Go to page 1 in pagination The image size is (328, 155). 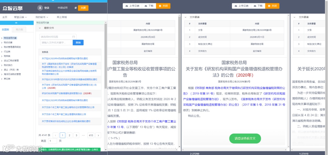[x=63, y=135]
